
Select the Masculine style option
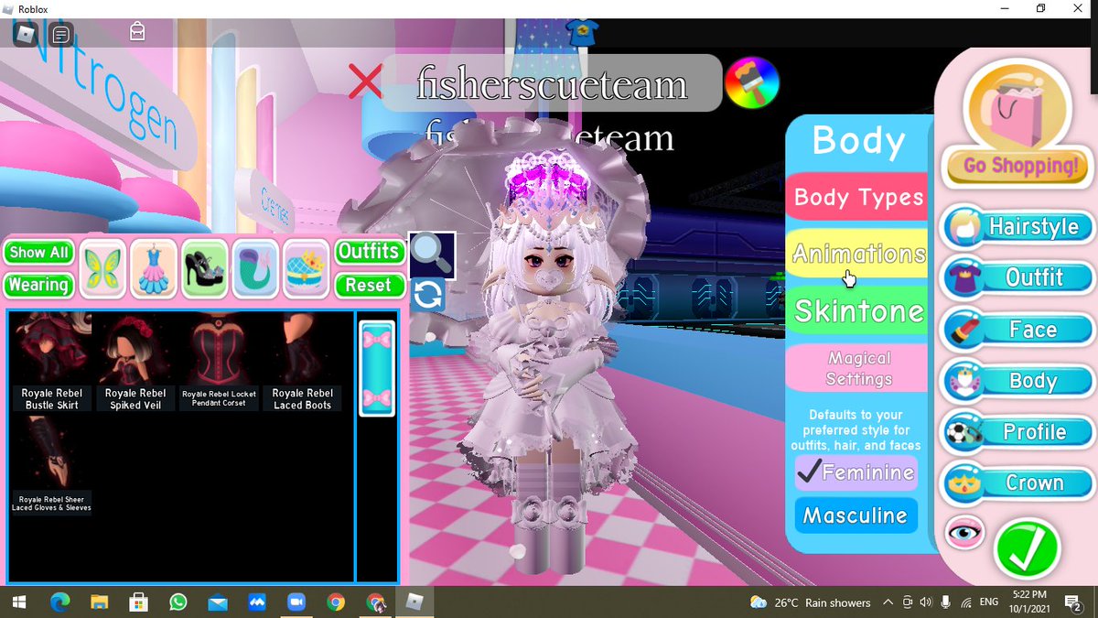856,515
